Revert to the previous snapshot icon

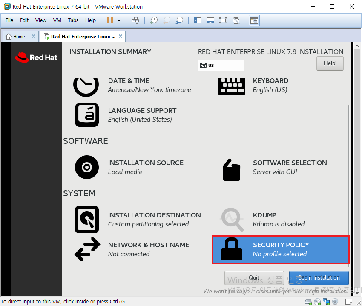[x=167, y=20]
